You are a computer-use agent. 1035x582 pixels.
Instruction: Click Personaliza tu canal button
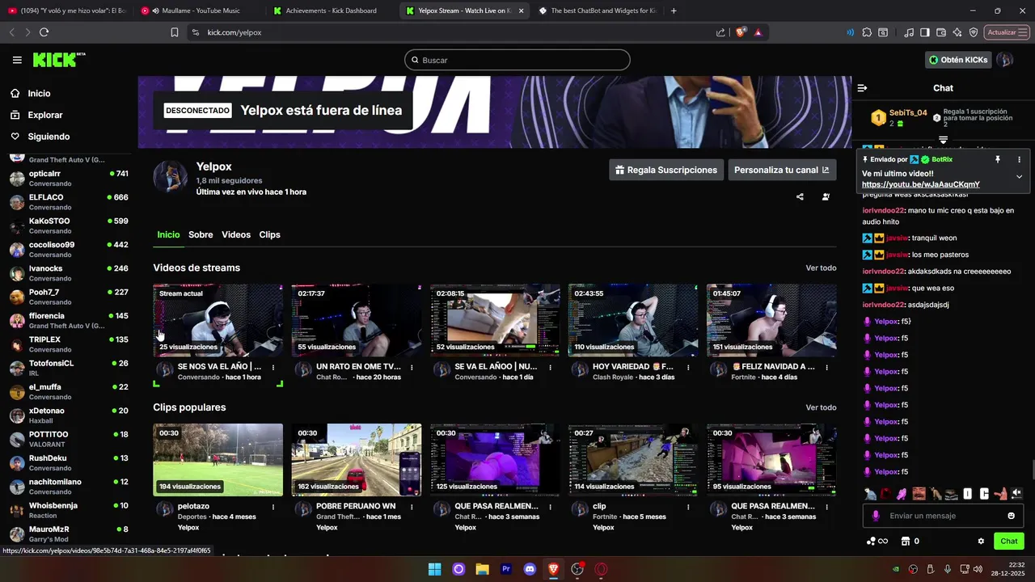781,170
